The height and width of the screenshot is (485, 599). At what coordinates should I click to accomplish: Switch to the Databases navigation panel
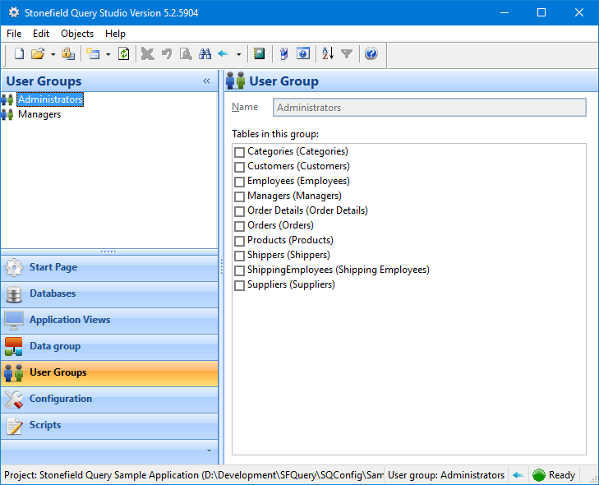click(53, 293)
